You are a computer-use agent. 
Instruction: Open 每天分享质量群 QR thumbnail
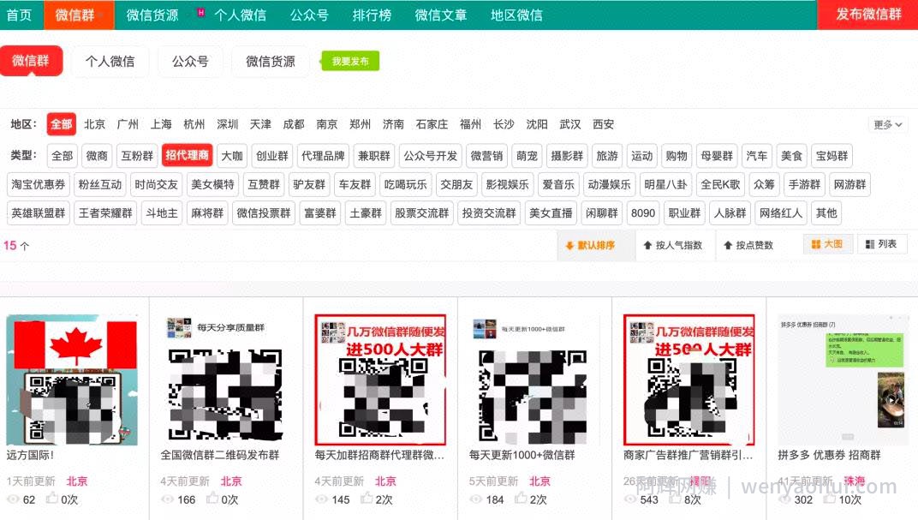click(226, 380)
